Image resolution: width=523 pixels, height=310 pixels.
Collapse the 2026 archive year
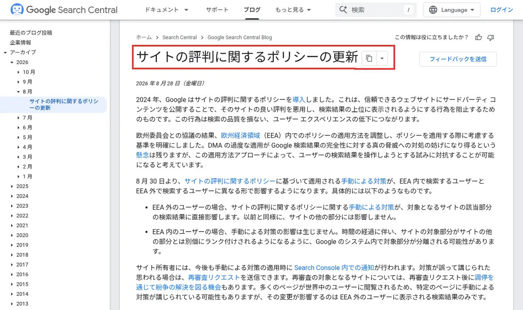[x=12, y=62]
